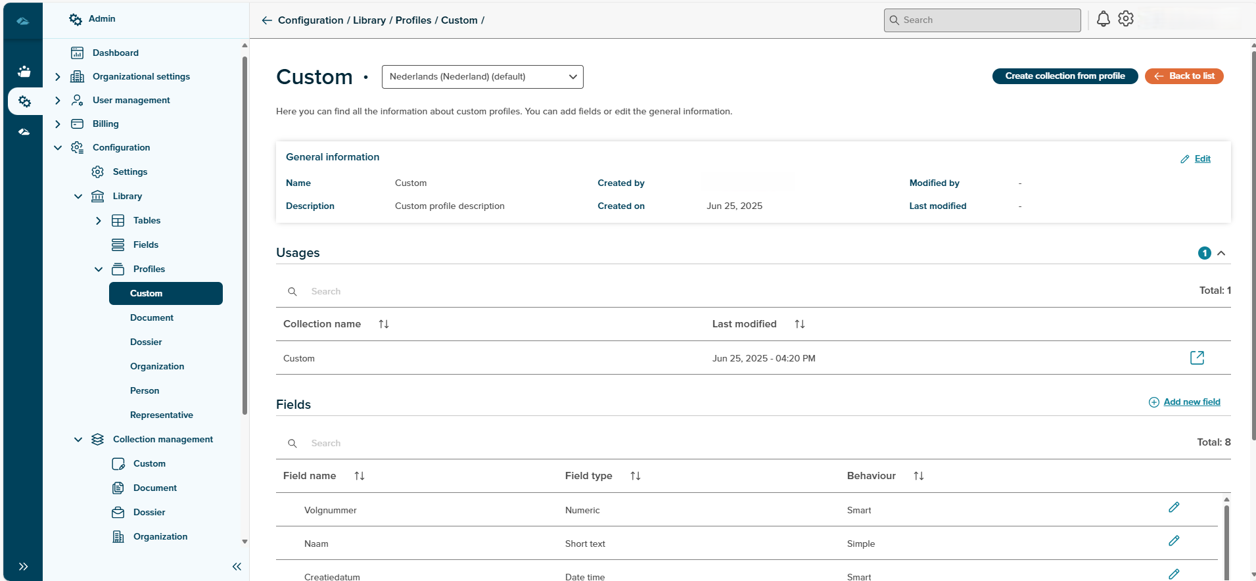Edit the Volgnummer field with pencil icon
This screenshot has width=1256, height=581.
(1174, 507)
